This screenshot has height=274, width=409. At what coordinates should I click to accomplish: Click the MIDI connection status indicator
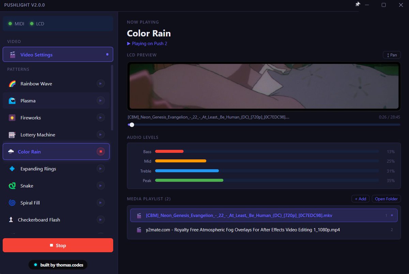click(x=16, y=24)
